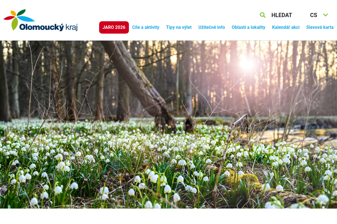The width and height of the screenshot is (337, 224).
Task: Go to Kalendář akcí
Action: pos(286,27)
